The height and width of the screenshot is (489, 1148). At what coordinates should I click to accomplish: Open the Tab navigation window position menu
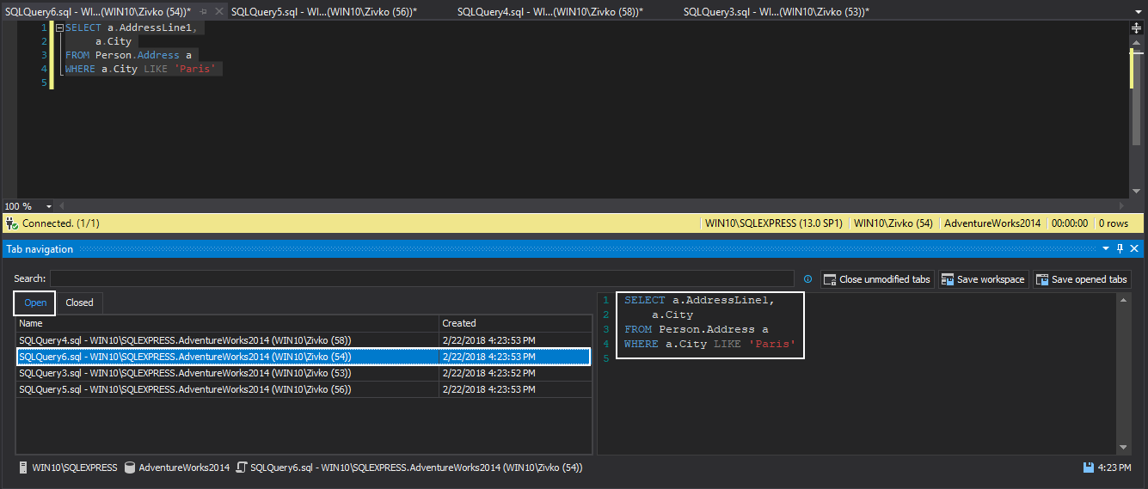click(1105, 248)
